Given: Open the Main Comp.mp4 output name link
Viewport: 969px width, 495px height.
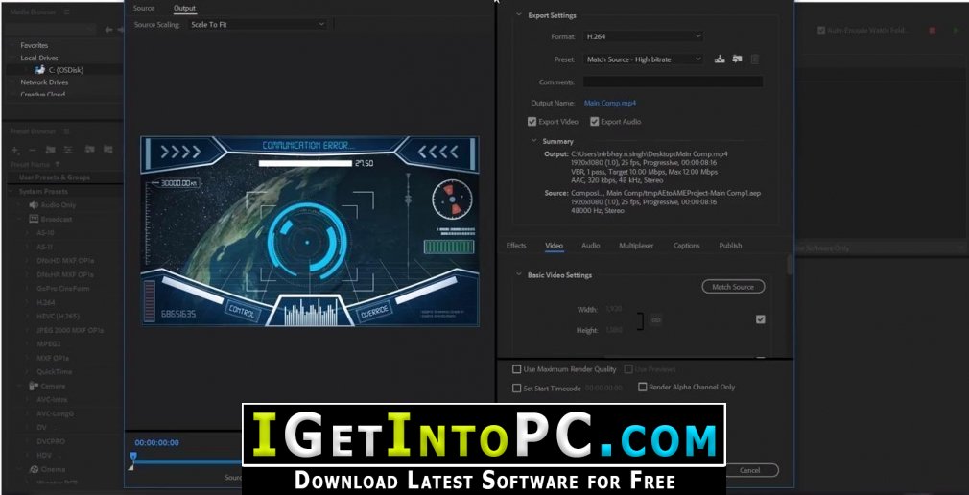Looking at the screenshot, I should point(610,104).
